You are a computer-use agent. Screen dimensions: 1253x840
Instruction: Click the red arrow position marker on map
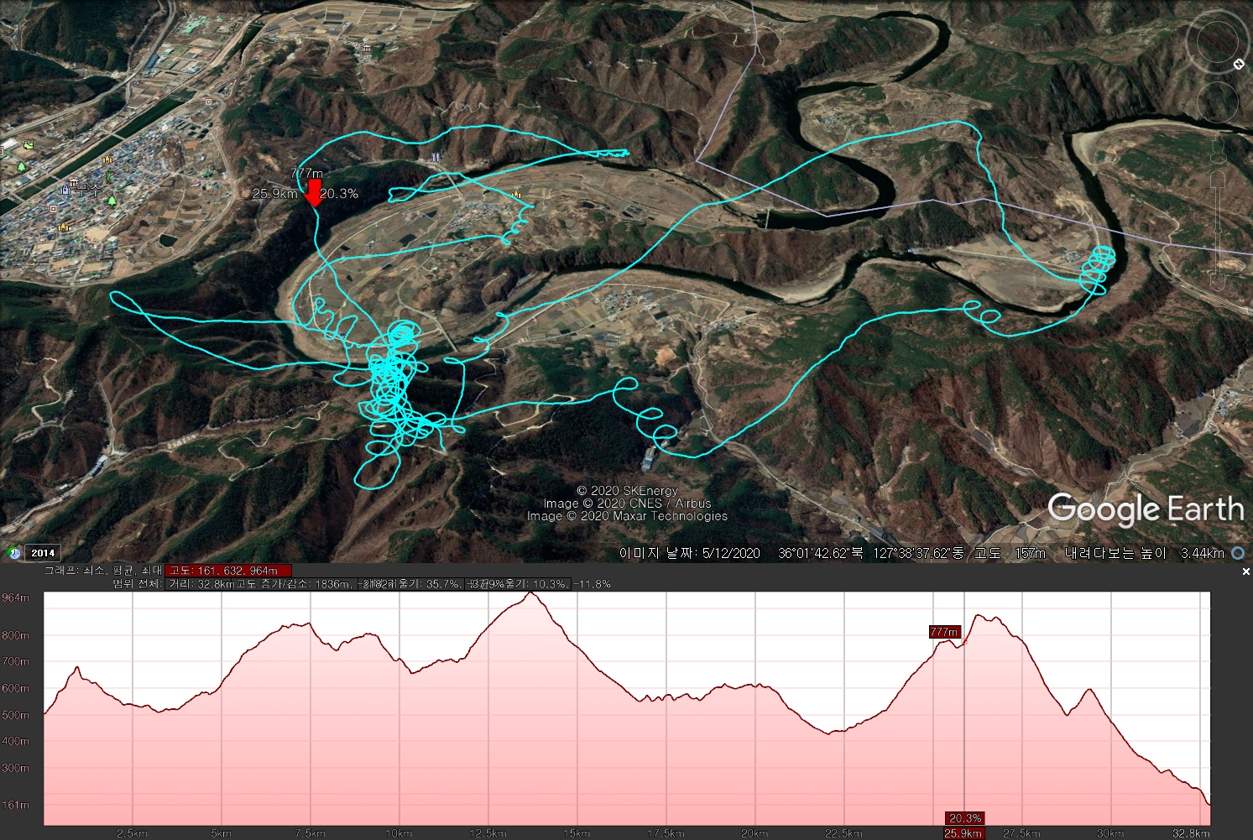314,192
